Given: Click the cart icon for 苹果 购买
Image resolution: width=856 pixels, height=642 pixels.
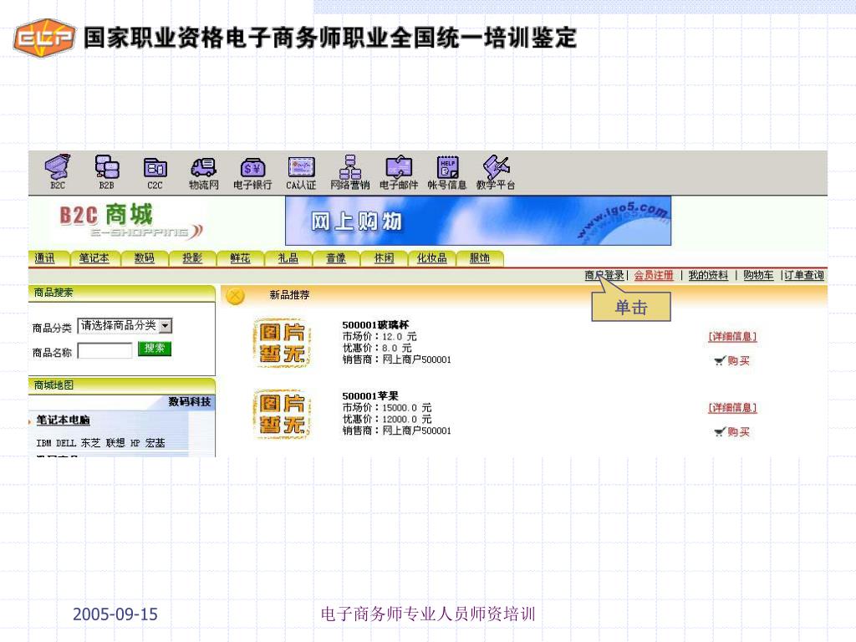Looking at the screenshot, I should (720, 432).
